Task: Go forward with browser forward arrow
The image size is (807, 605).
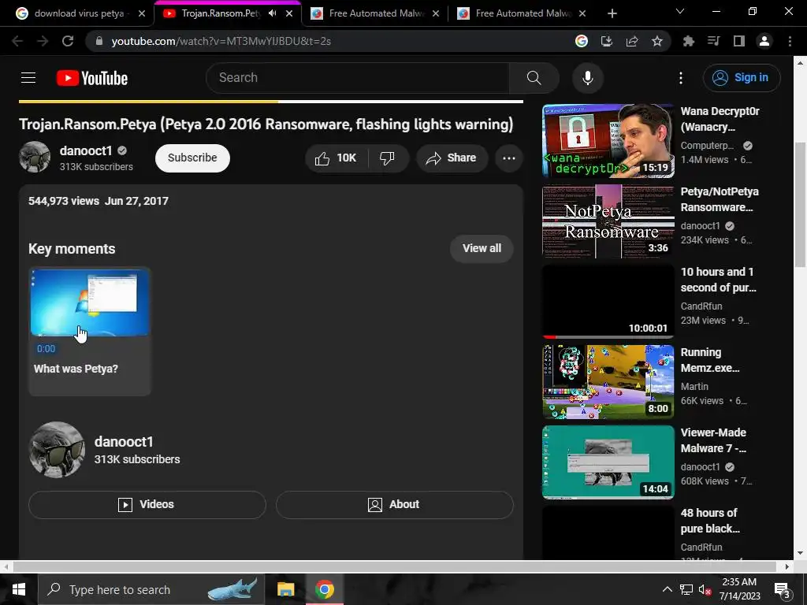Action: [43, 41]
